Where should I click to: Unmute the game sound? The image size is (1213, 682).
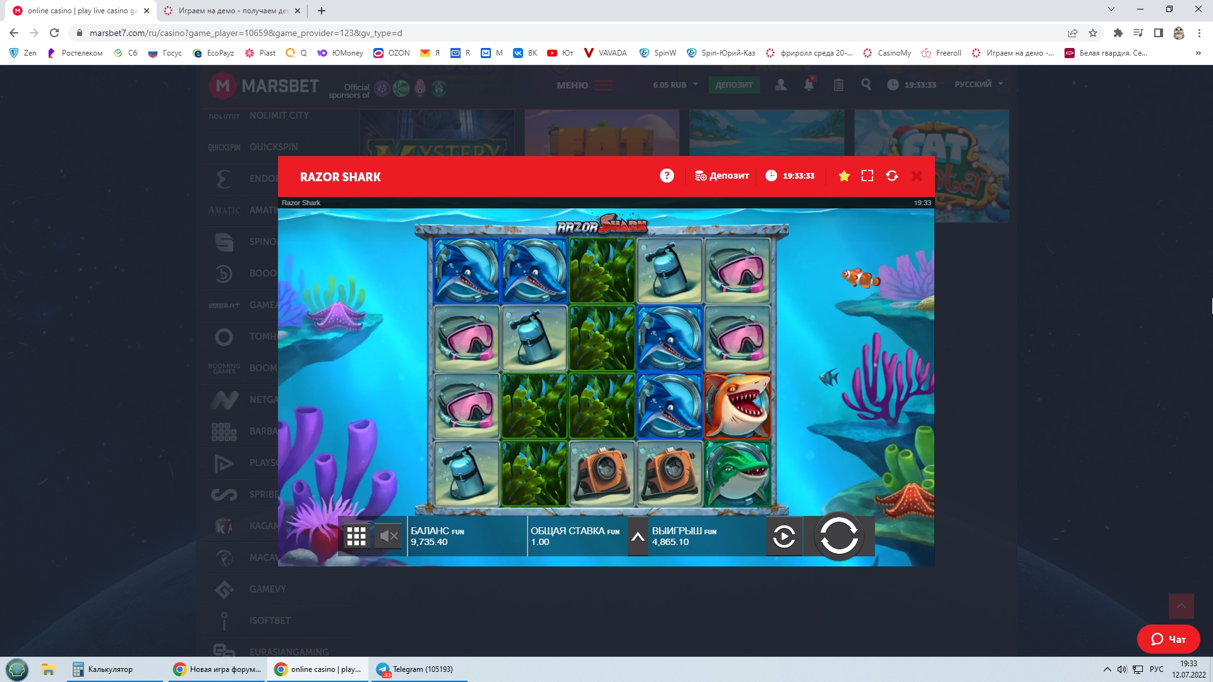click(389, 537)
